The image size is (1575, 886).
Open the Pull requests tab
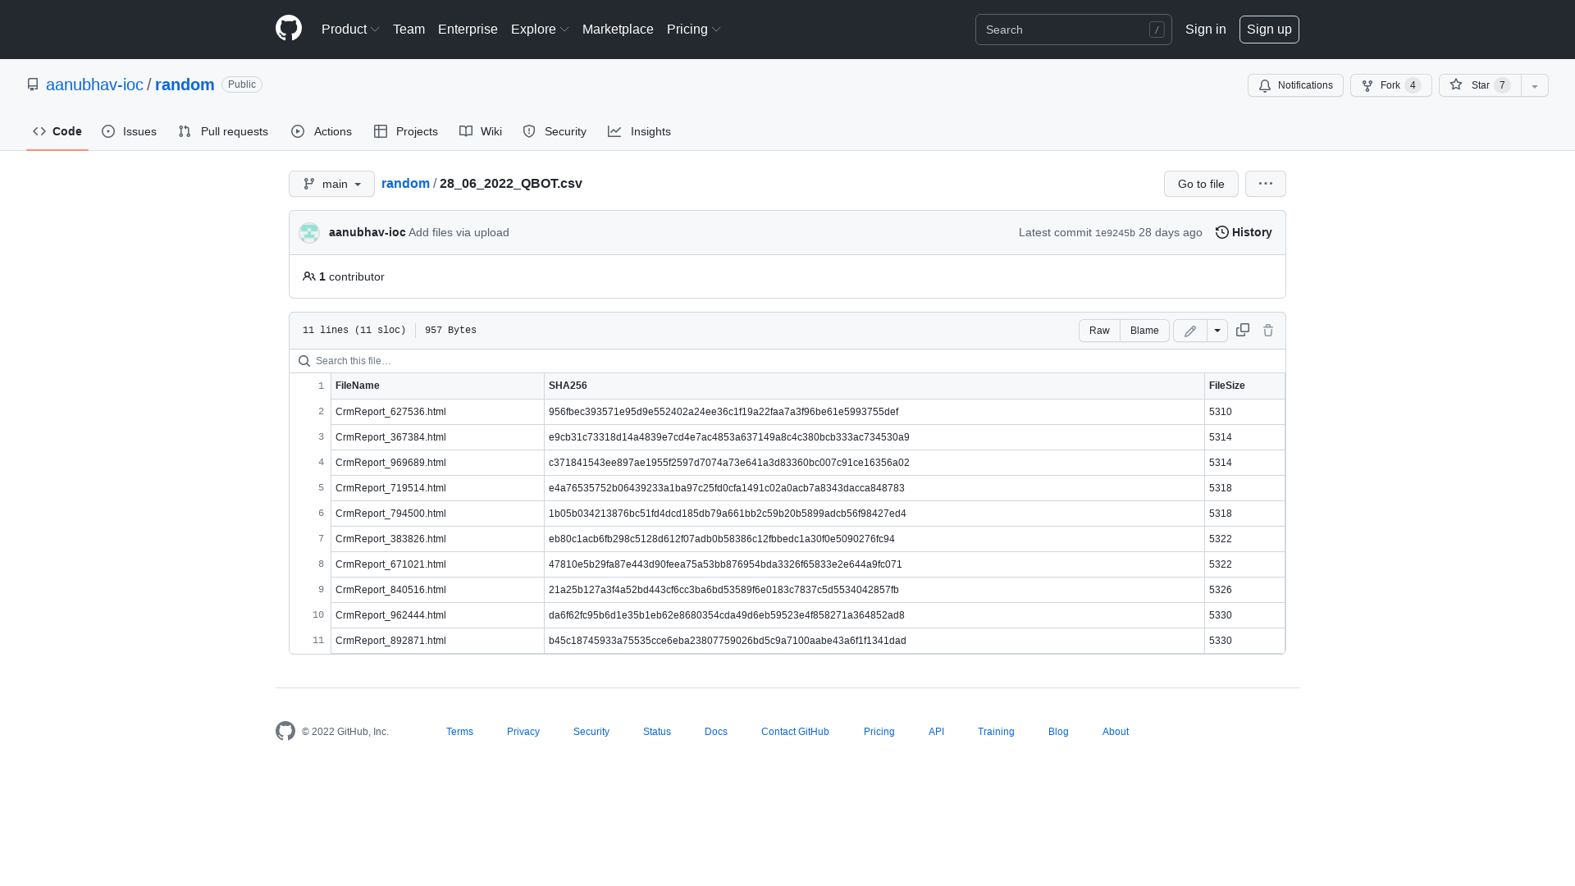223,131
